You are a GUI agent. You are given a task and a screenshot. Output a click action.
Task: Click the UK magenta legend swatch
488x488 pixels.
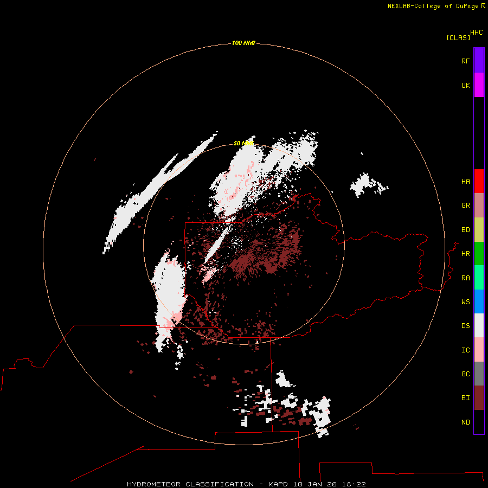(479, 85)
